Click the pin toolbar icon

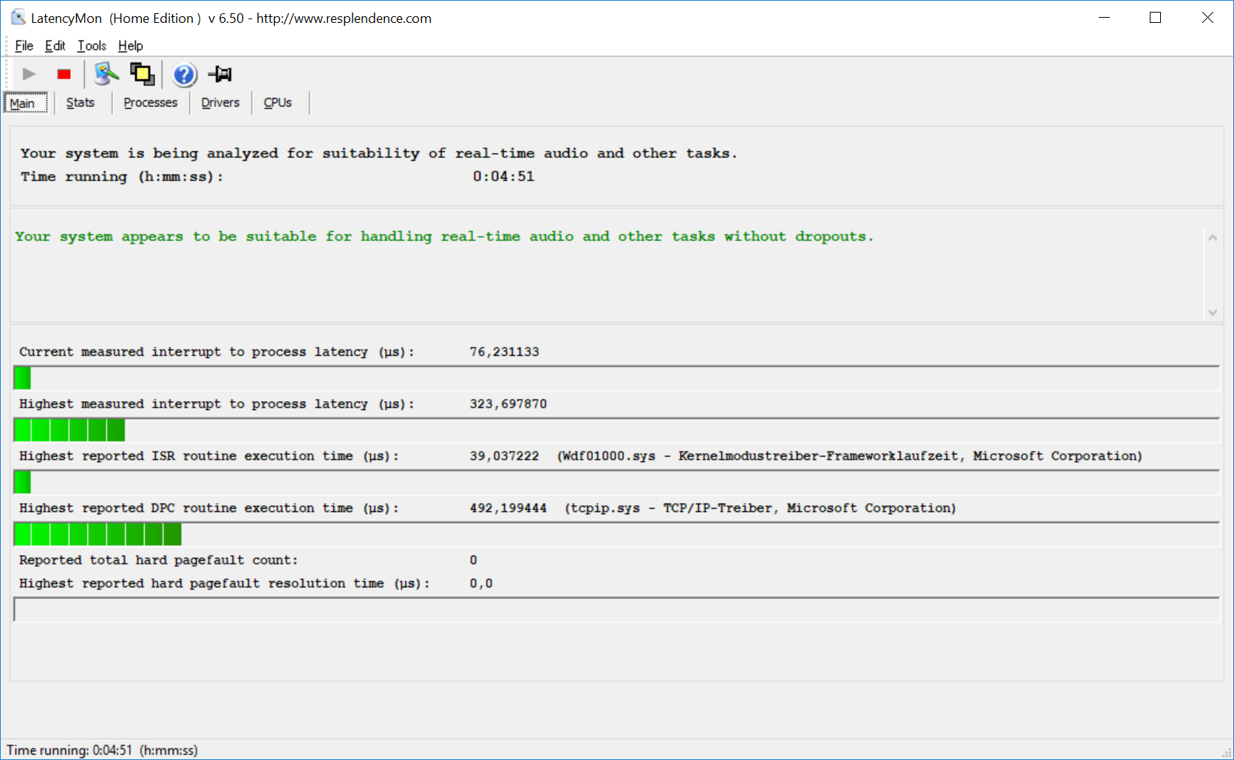220,74
